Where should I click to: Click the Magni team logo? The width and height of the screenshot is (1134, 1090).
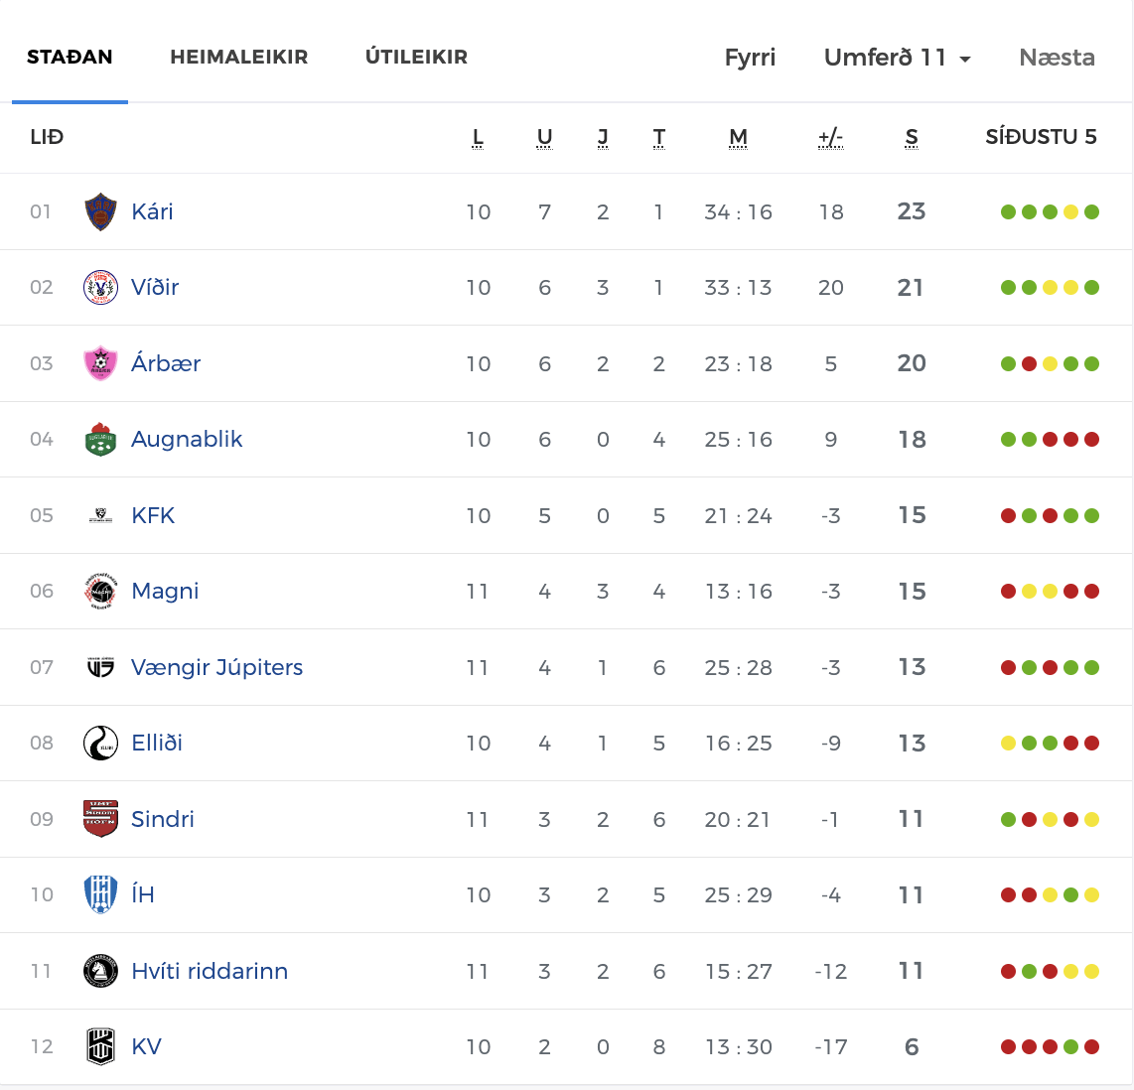coord(100,592)
